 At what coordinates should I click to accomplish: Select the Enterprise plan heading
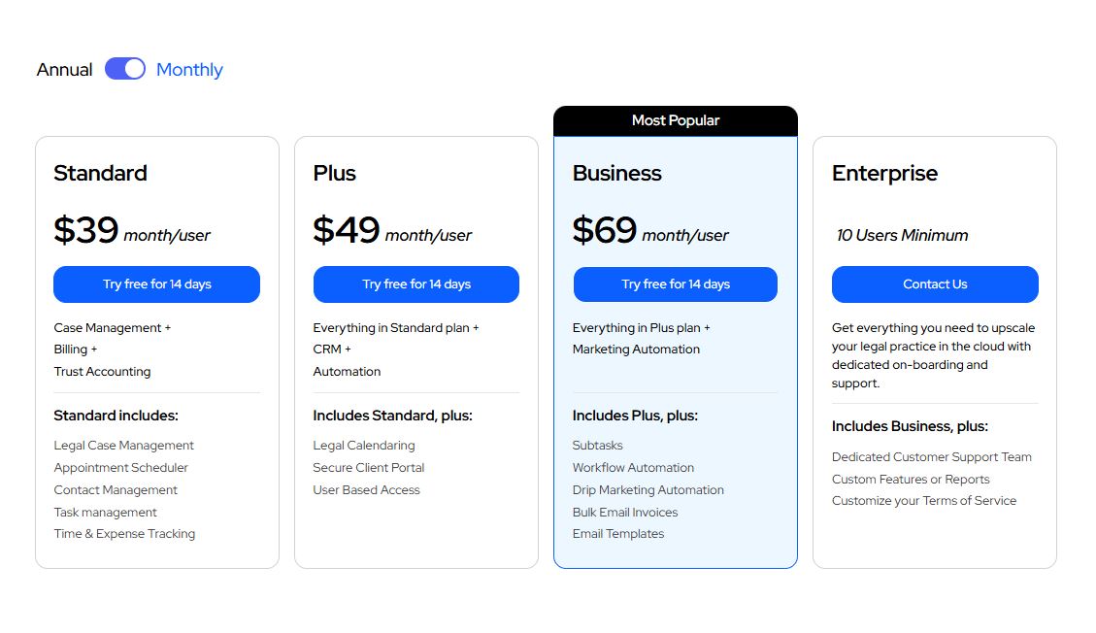click(x=884, y=173)
